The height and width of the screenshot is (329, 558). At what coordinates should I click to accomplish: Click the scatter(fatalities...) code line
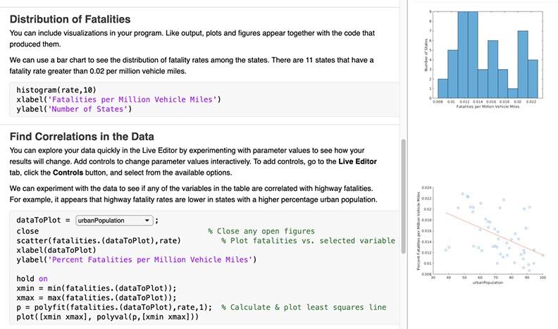pyautogui.click(x=99, y=240)
